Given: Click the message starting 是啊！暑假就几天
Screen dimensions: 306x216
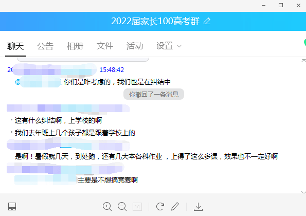Looking at the screenshot, I should (x=146, y=156).
